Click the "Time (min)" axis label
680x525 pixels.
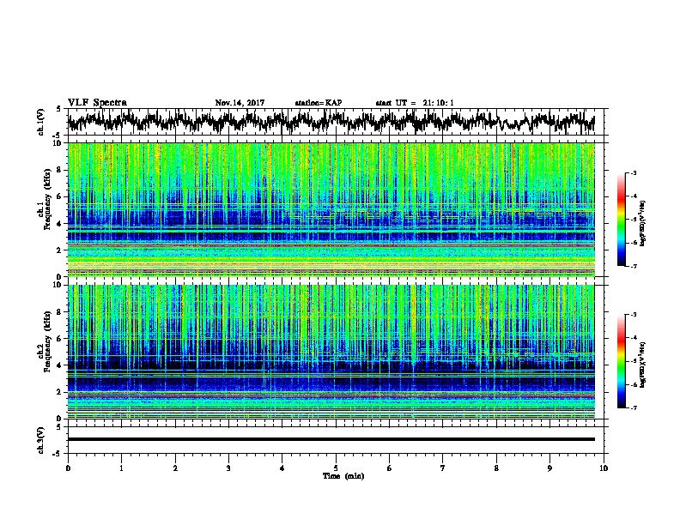coord(343,476)
